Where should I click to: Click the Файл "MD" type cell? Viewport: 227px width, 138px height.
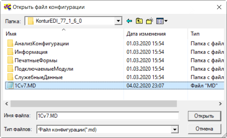(x=204, y=86)
